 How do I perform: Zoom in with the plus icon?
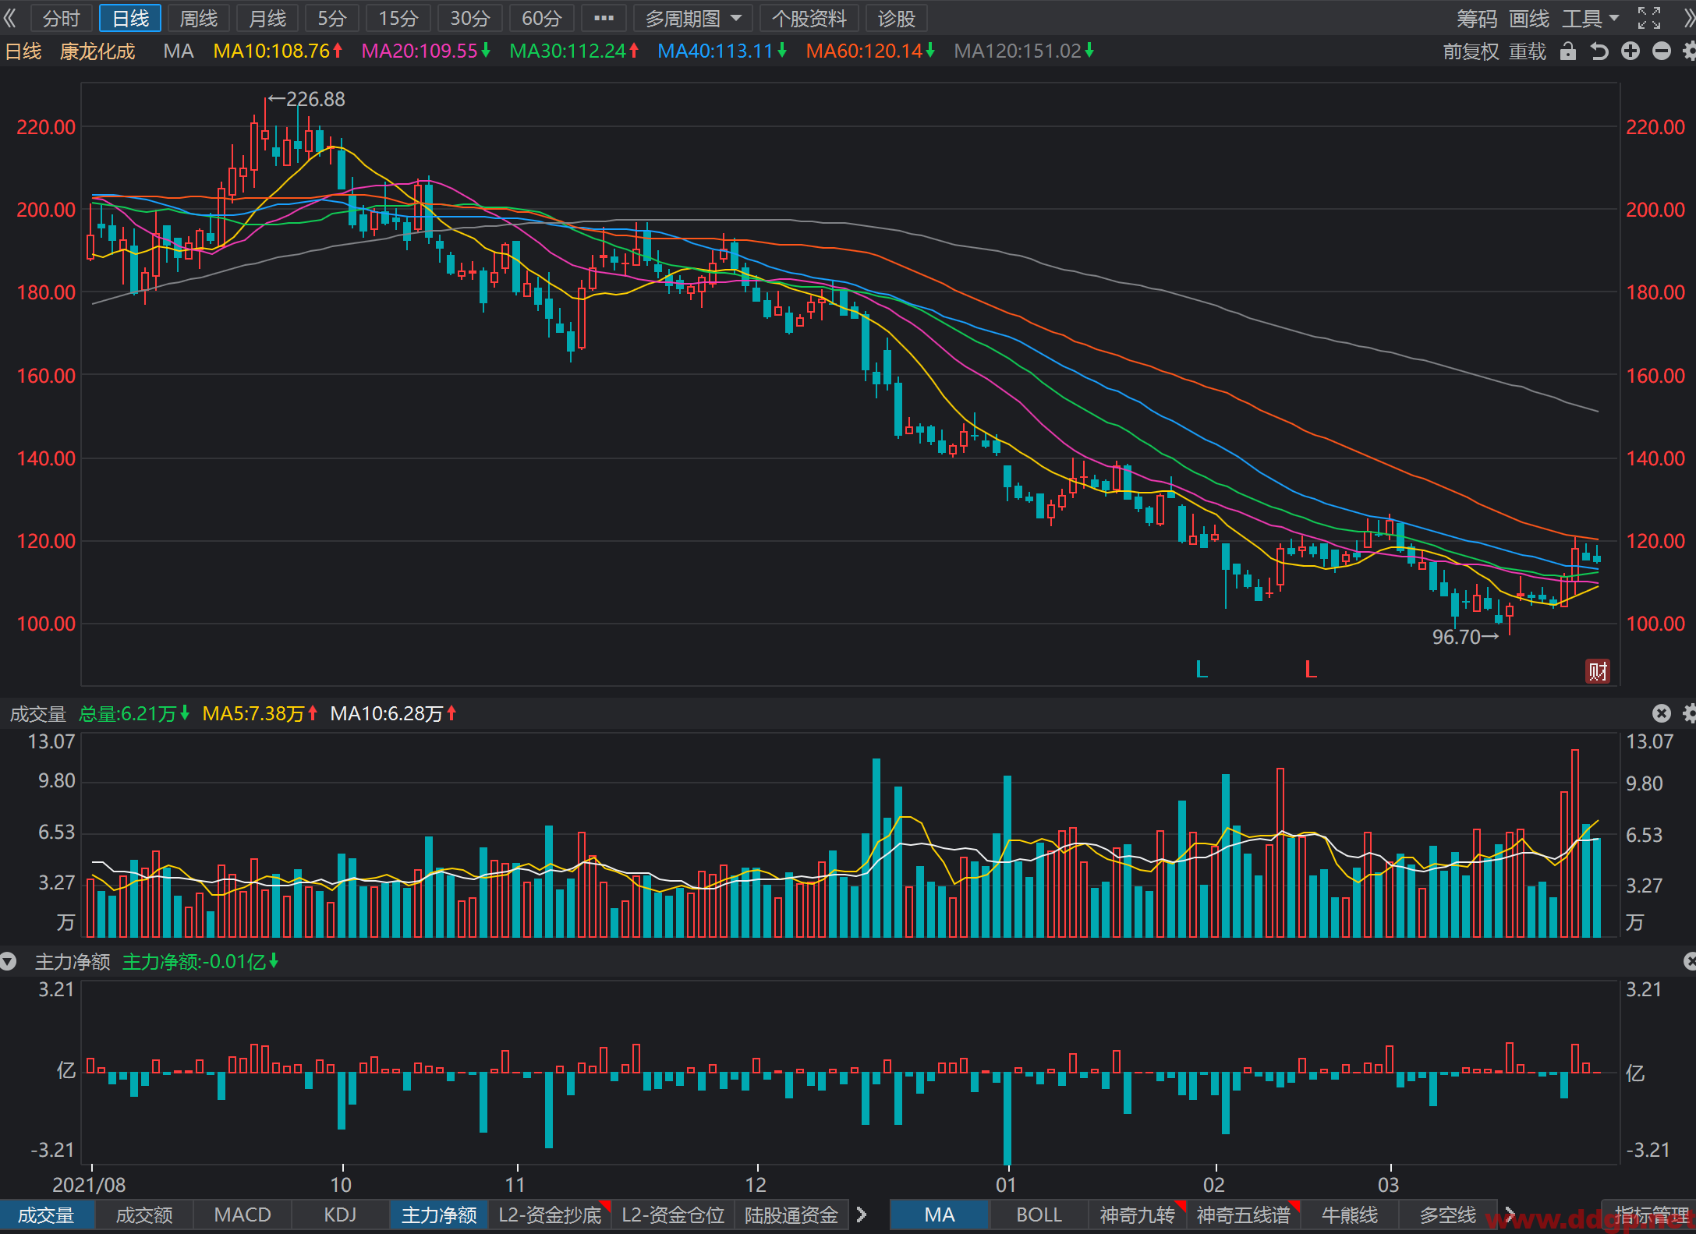(1630, 51)
